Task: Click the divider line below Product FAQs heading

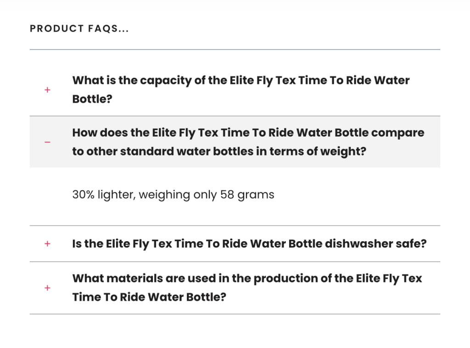Action: [235, 50]
